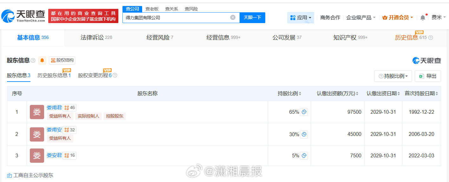Click the 控股股东 tag for 娄甫君
Viewport: 449px width, 182px height.
(x=115, y=116)
